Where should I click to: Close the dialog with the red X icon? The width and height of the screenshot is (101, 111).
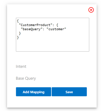pos(91,10)
